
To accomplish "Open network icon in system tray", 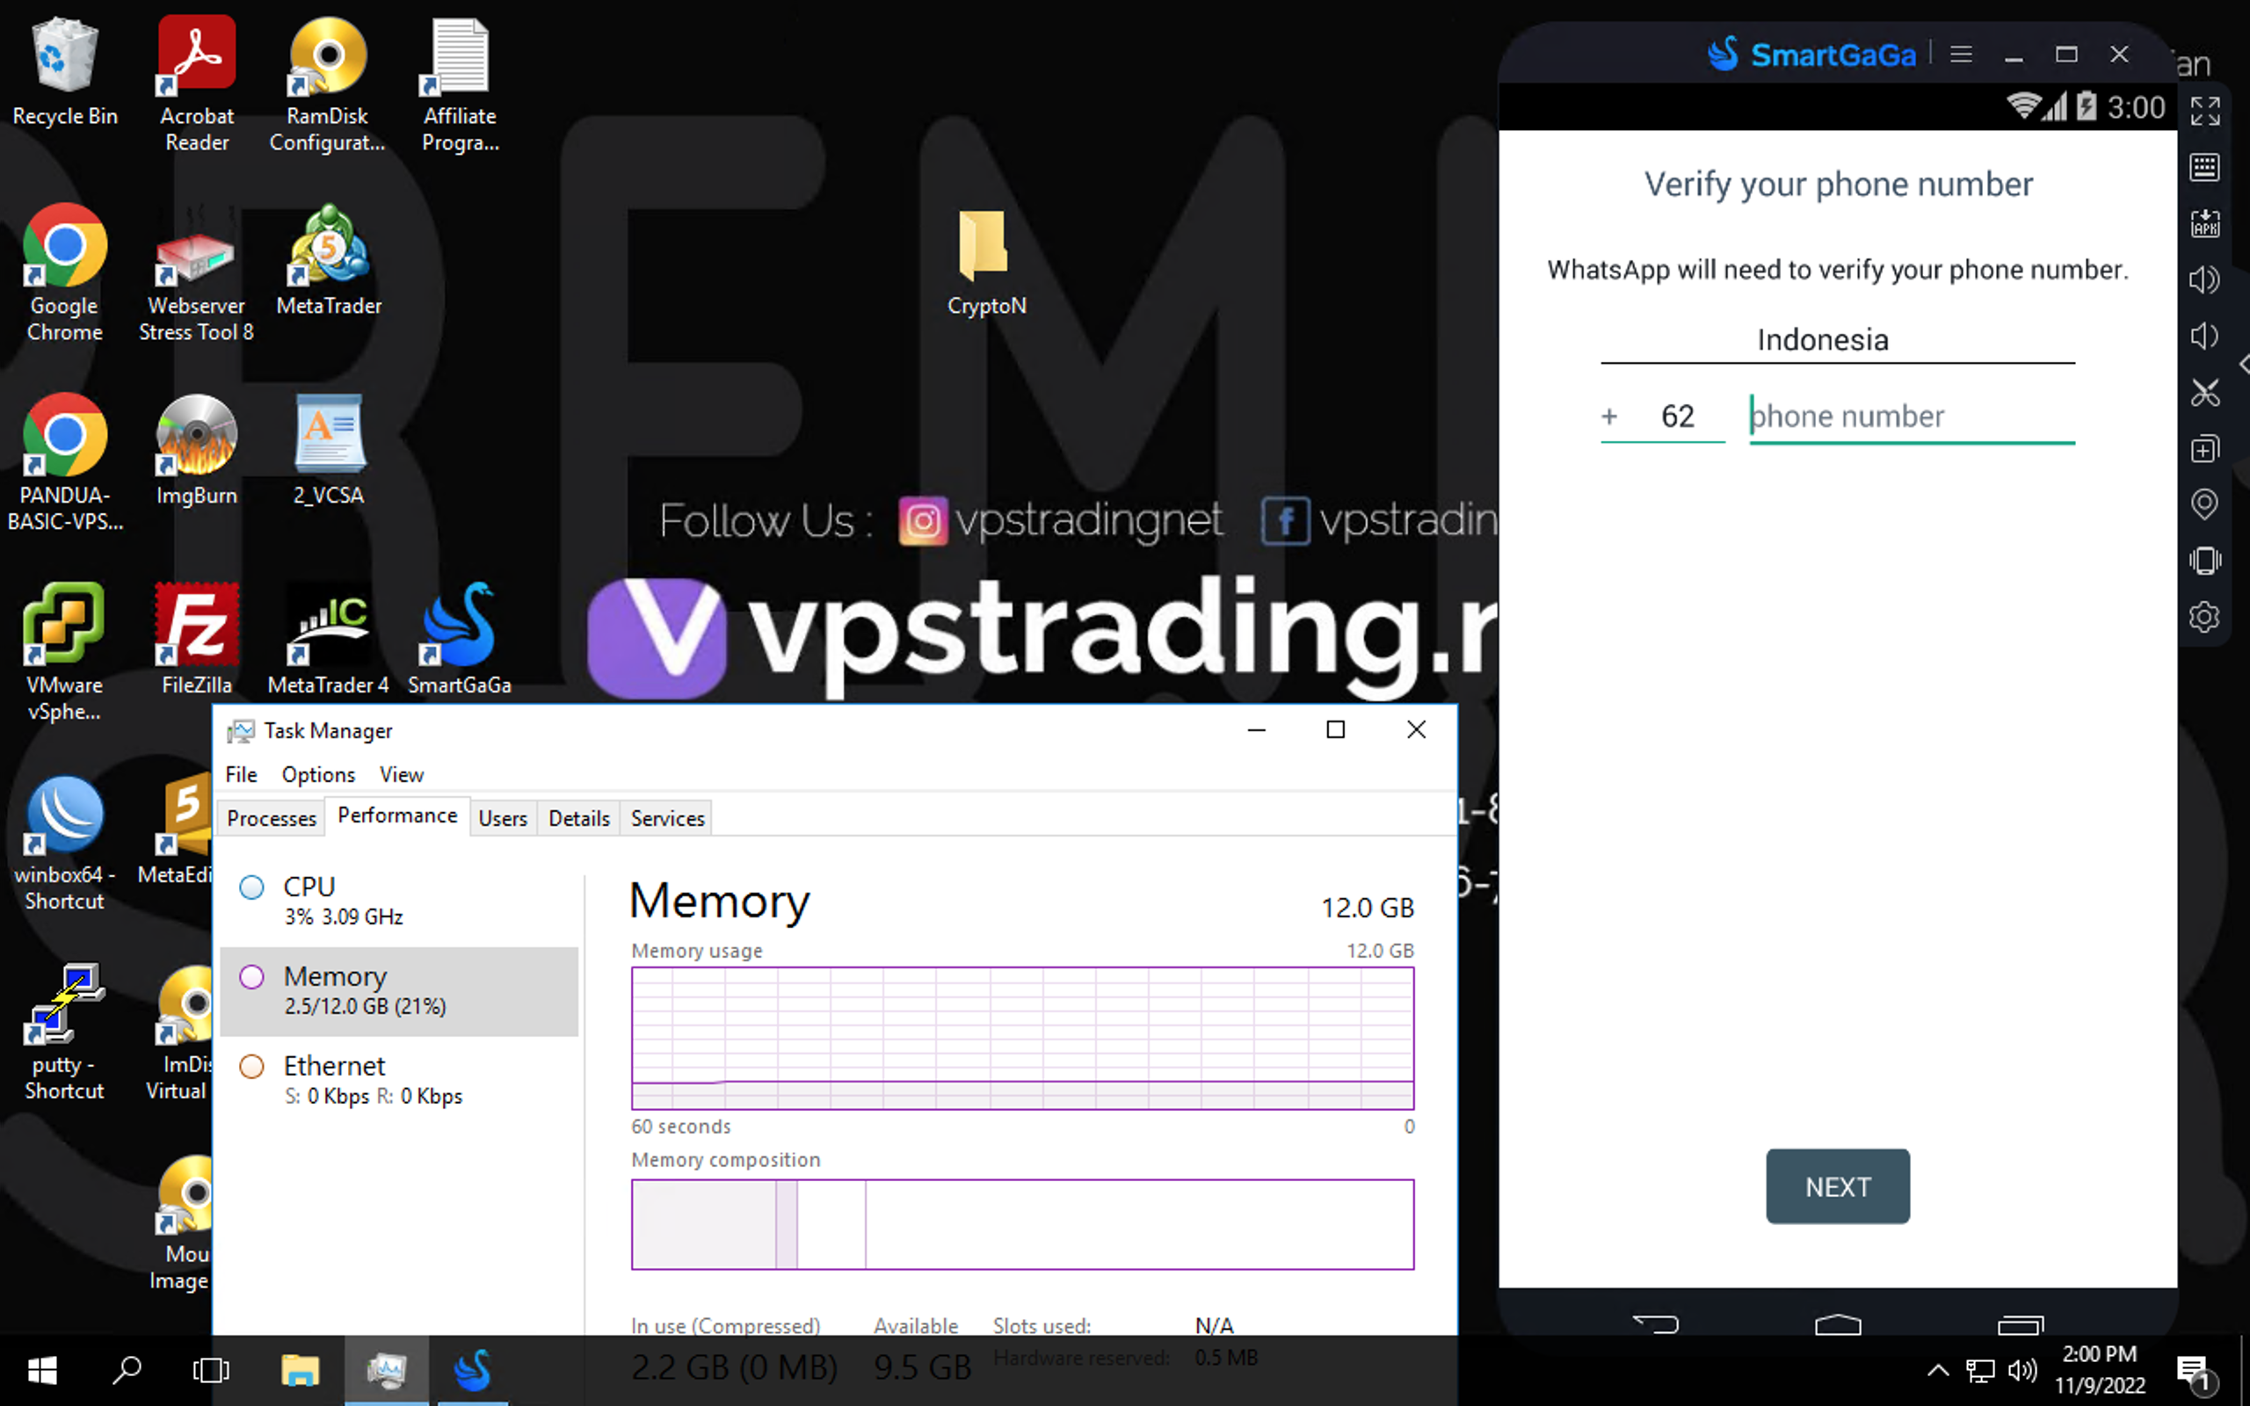I will (x=1979, y=1371).
